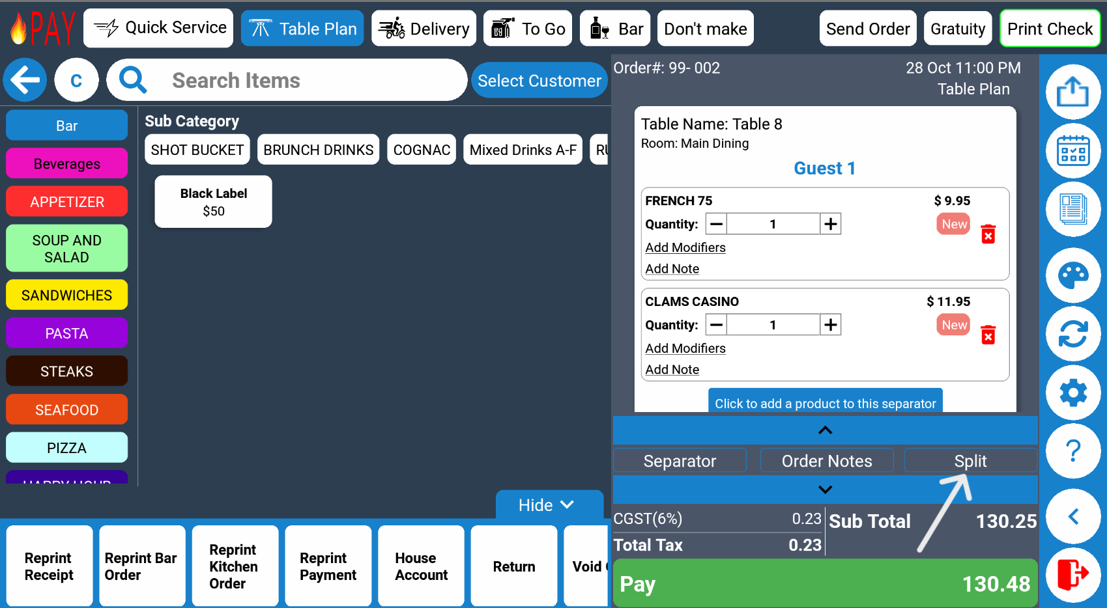Open the calendar reservations icon

(1072, 151)
